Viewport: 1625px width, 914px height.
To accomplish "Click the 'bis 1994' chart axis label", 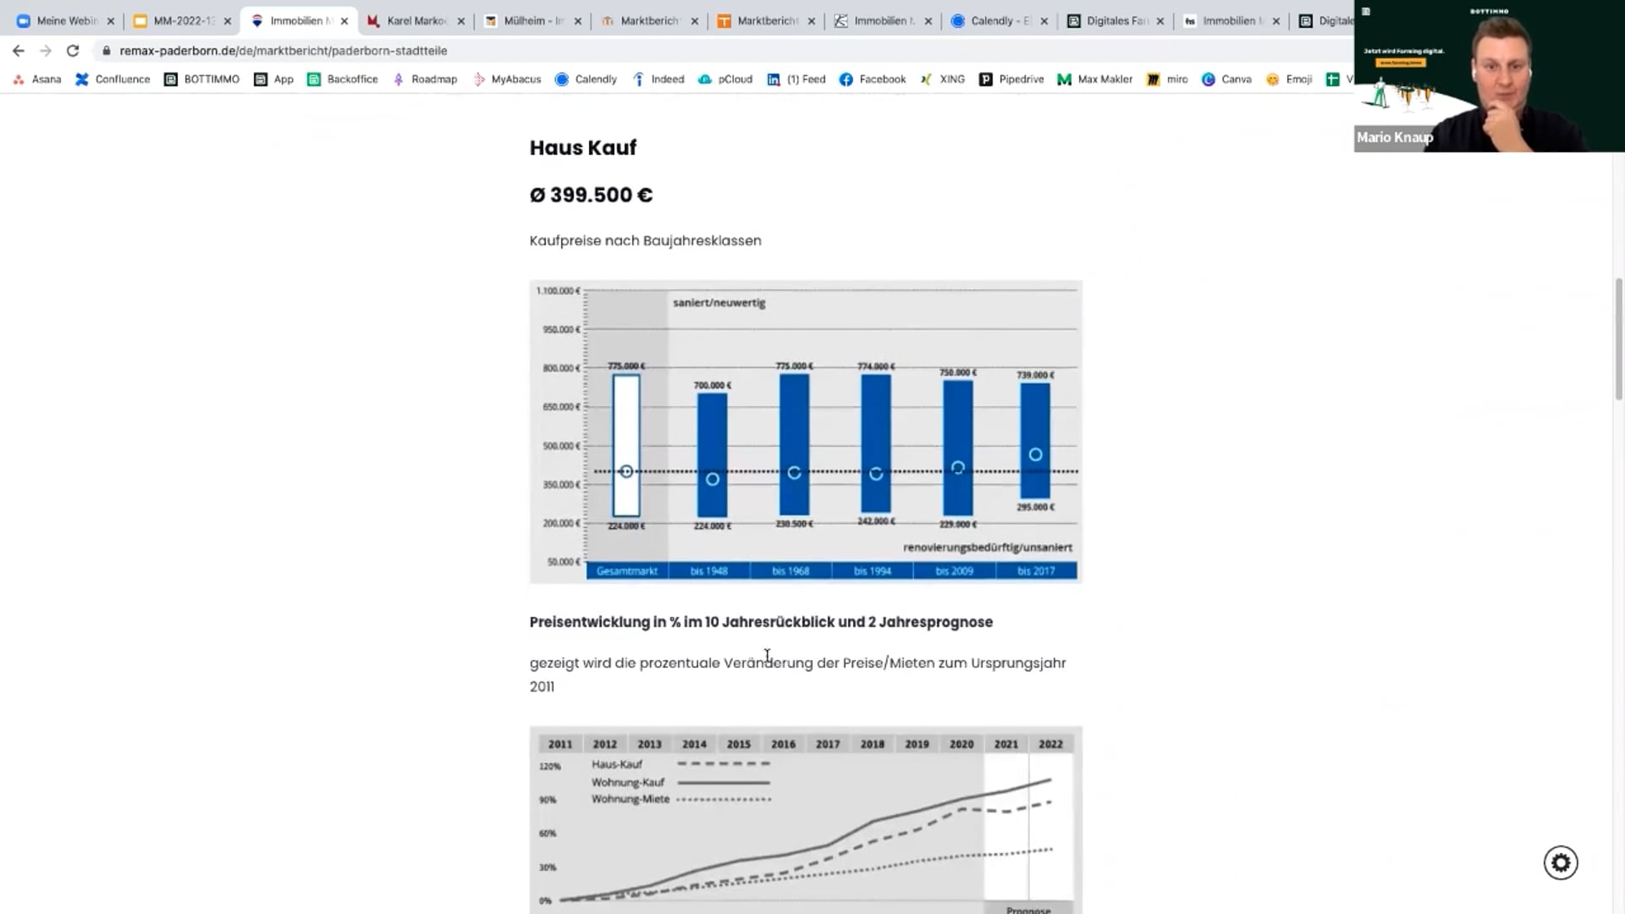I will coord(873,571).
